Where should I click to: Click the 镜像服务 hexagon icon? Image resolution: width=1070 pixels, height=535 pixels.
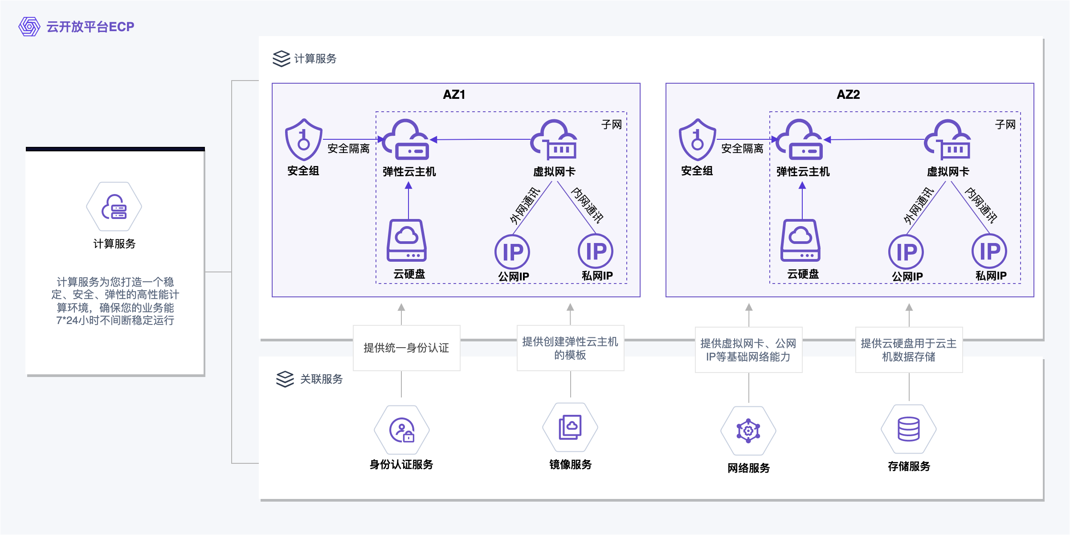tap(570, 427)
